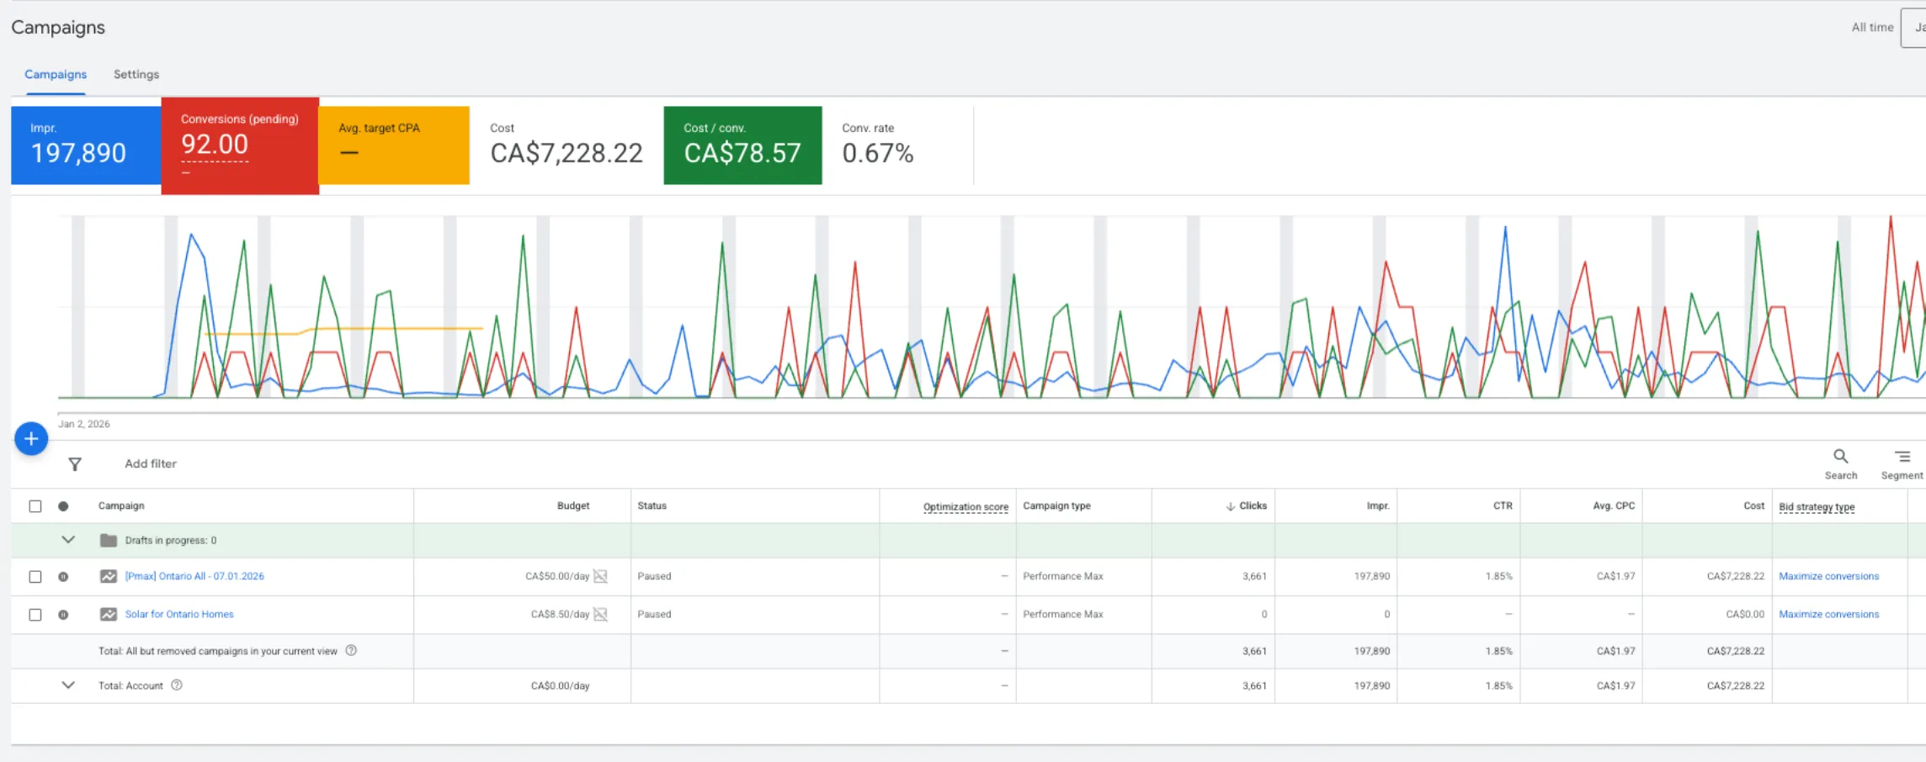
Task: Click Paused status of Pmax Ontario All
Action: pyautogui.click(x=654, y=576)
